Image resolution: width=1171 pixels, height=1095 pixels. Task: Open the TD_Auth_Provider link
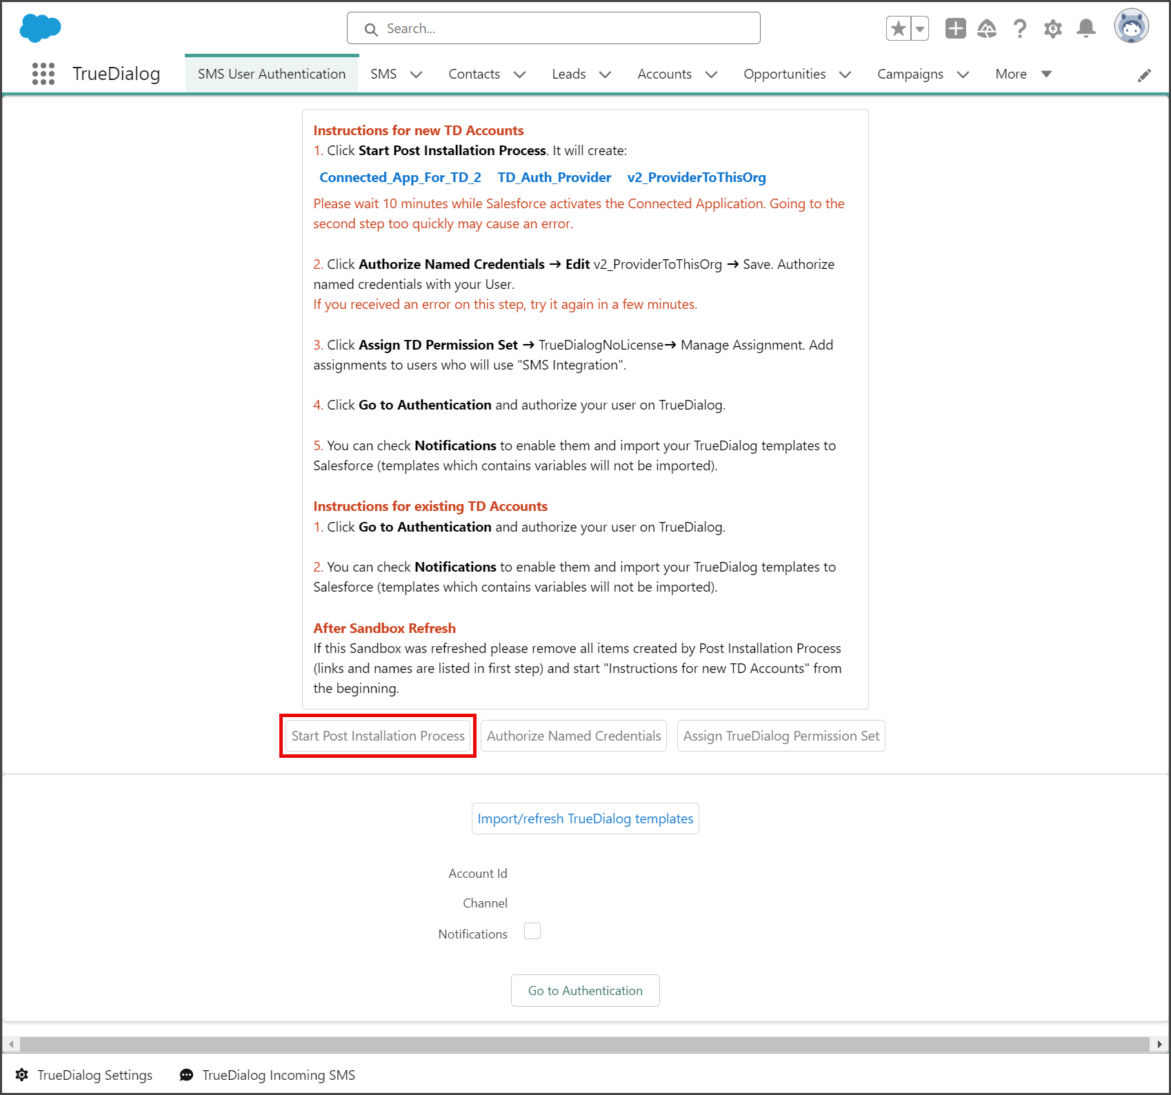tap(554, 177)
